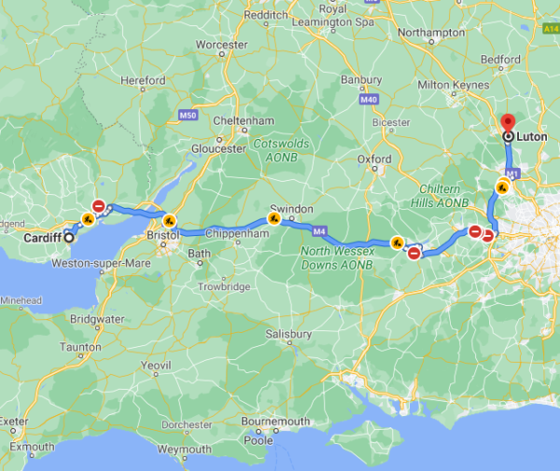Screen dimensions: 560x471
Task: Click the M1 motorway shield below Luton
Action: pos(512,173)
